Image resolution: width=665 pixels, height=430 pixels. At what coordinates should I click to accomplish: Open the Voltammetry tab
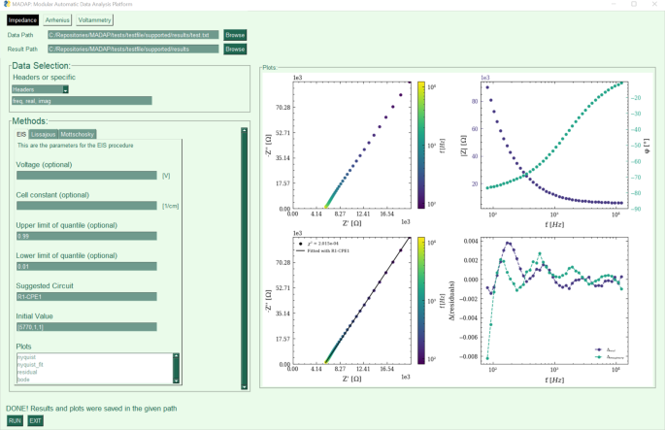point(94,20)
